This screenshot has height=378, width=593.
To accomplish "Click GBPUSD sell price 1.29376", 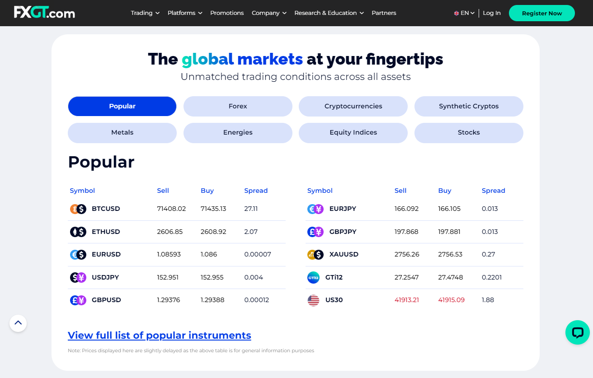I will (x=169, y=300).
